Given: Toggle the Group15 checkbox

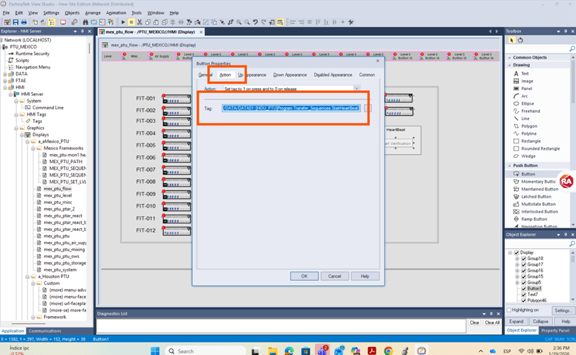Looking at the screenshot, I should [524, 276].
